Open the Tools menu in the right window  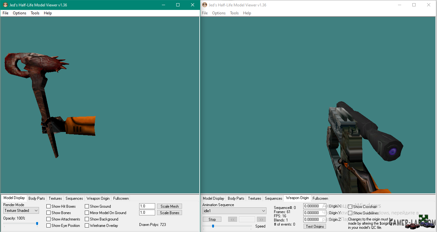[x=234, y=13]
